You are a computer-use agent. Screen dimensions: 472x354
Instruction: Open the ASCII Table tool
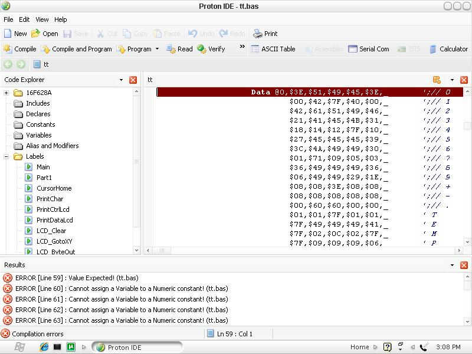click(x=273, y=49)
